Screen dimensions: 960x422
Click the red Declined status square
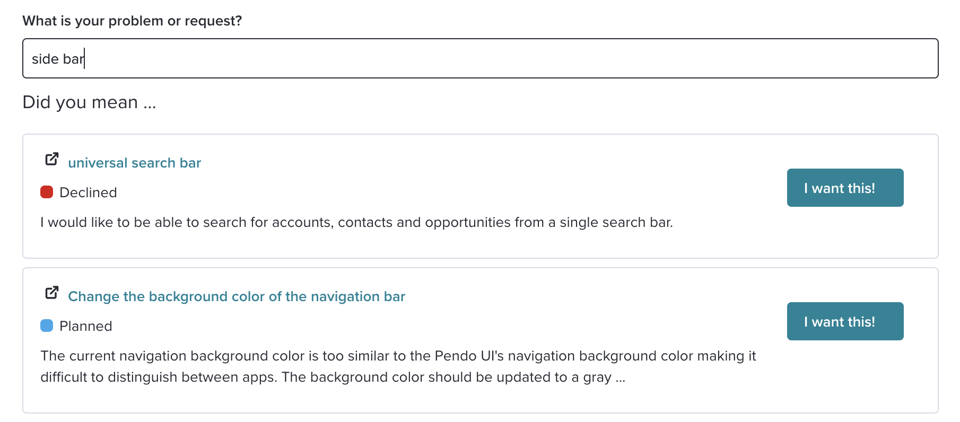47,192
